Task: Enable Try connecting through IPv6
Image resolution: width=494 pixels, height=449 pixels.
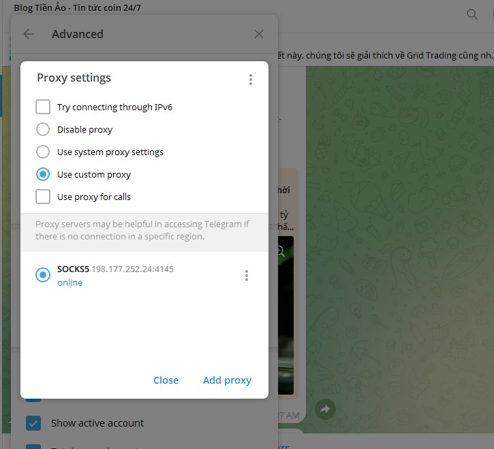Action: [x=43, y=107]
